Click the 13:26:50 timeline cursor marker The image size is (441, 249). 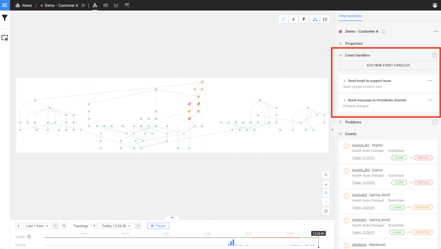click(318, 234)
